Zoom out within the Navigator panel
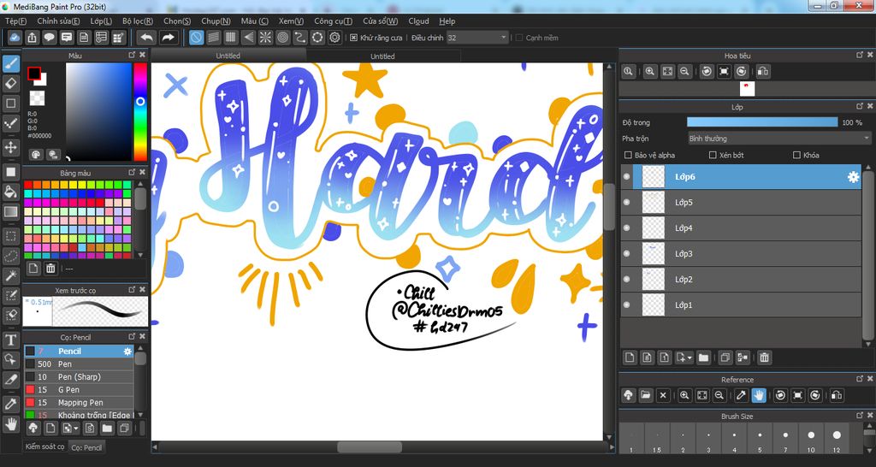This screenshot has height=467, width=876. [x=684, y=72]
